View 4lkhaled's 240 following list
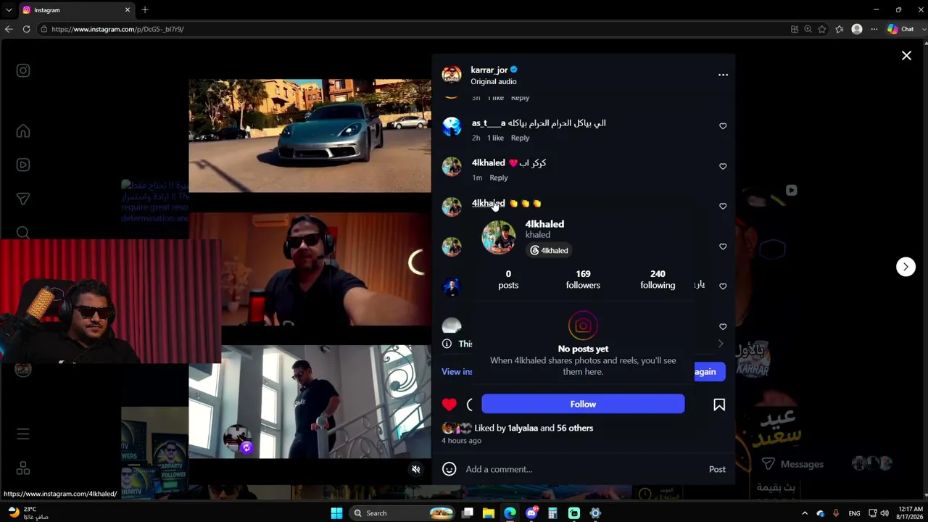 pos(658,279)
